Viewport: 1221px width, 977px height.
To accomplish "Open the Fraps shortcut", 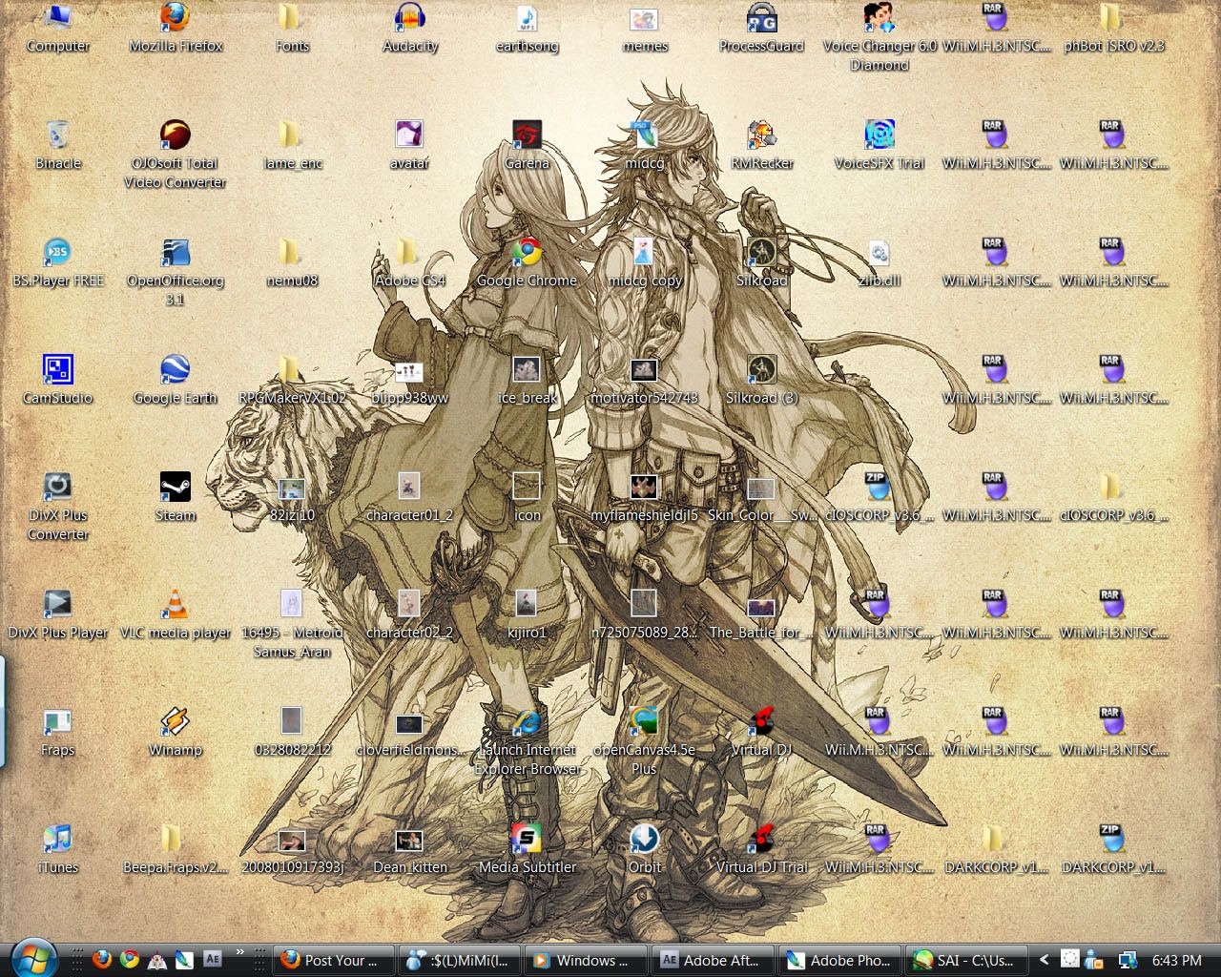I will (x=58, y=732).
